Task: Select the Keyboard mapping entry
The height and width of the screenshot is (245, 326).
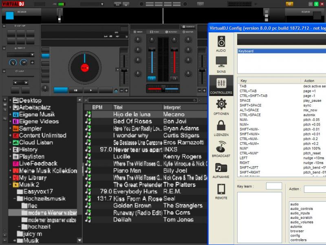Action: coord(246,51)
